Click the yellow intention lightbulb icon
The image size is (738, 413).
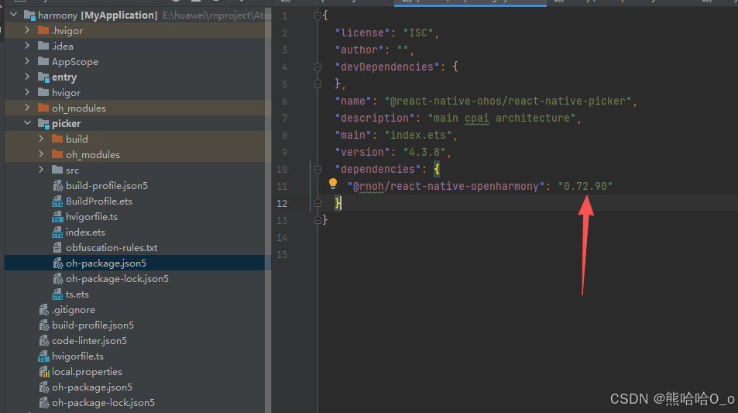pos(333,184)
